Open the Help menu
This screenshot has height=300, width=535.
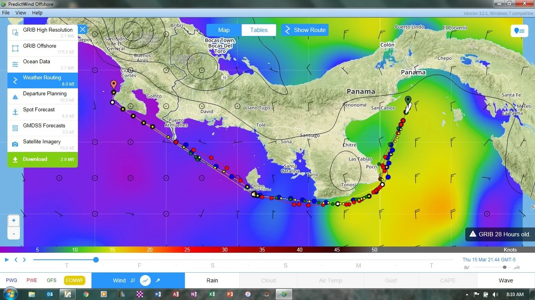37,13
